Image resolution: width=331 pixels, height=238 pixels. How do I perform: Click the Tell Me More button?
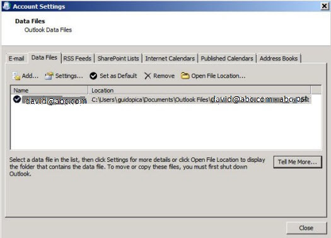(298, 162)
